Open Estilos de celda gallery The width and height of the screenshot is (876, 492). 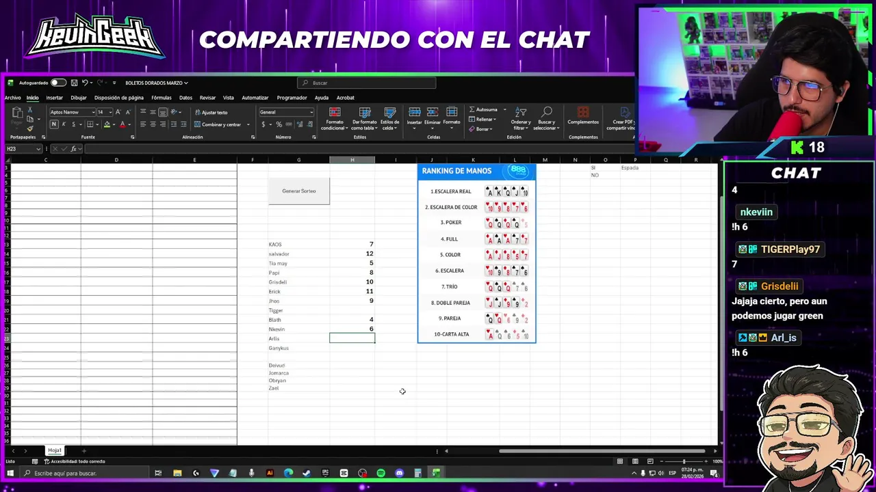click(x=390, y=118)
